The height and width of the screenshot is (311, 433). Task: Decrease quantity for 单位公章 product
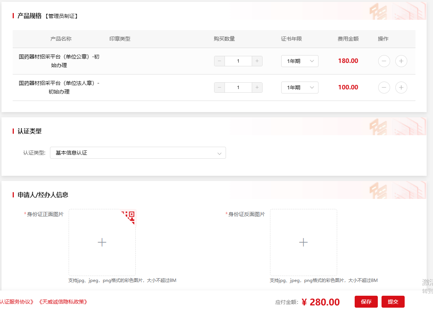pyautogui.click(x=219, y=61)
